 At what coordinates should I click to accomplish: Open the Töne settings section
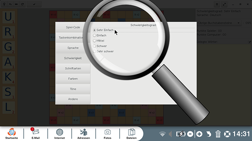click(73, 89)
